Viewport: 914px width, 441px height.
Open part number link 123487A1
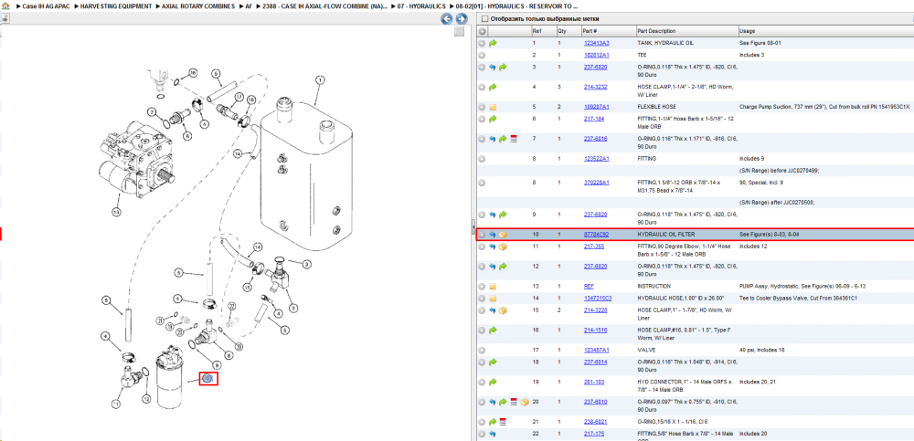(x=596, y=350)
